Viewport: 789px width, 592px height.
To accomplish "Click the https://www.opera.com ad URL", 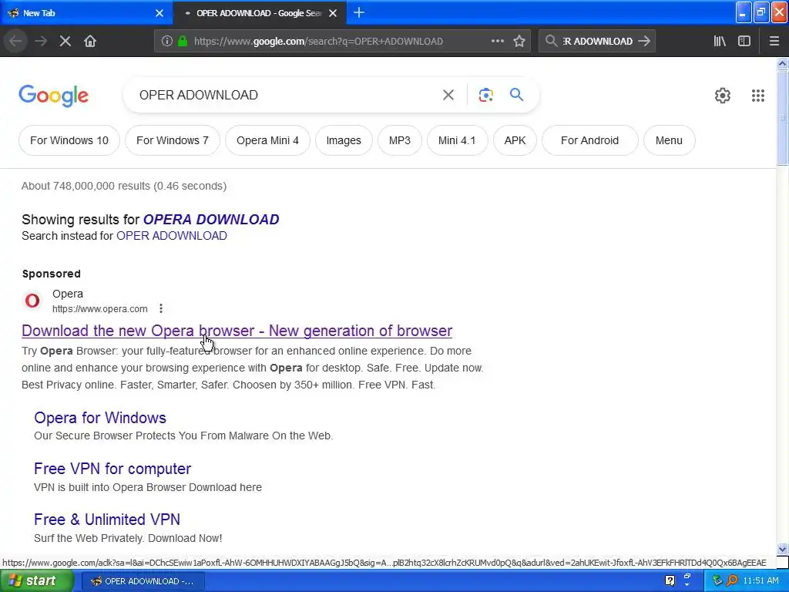I will coord(99,308).
